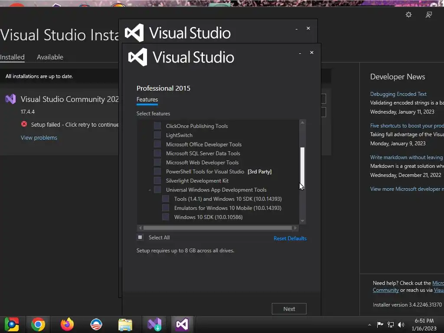Viewport: 444px width, 333px height.
Task: Click the features list scroll-down arrow
Action: point(302,221)
